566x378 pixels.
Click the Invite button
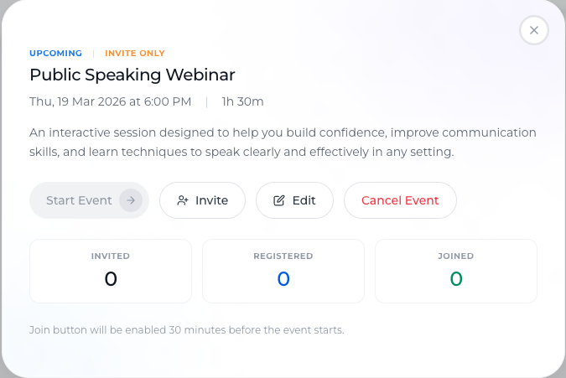[203, 200]
